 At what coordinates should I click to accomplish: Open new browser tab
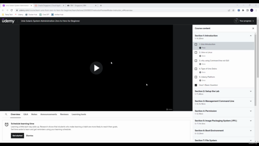[101, 5]
